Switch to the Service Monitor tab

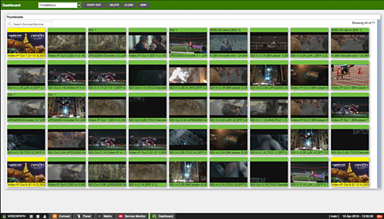click(x=132, y=216)
